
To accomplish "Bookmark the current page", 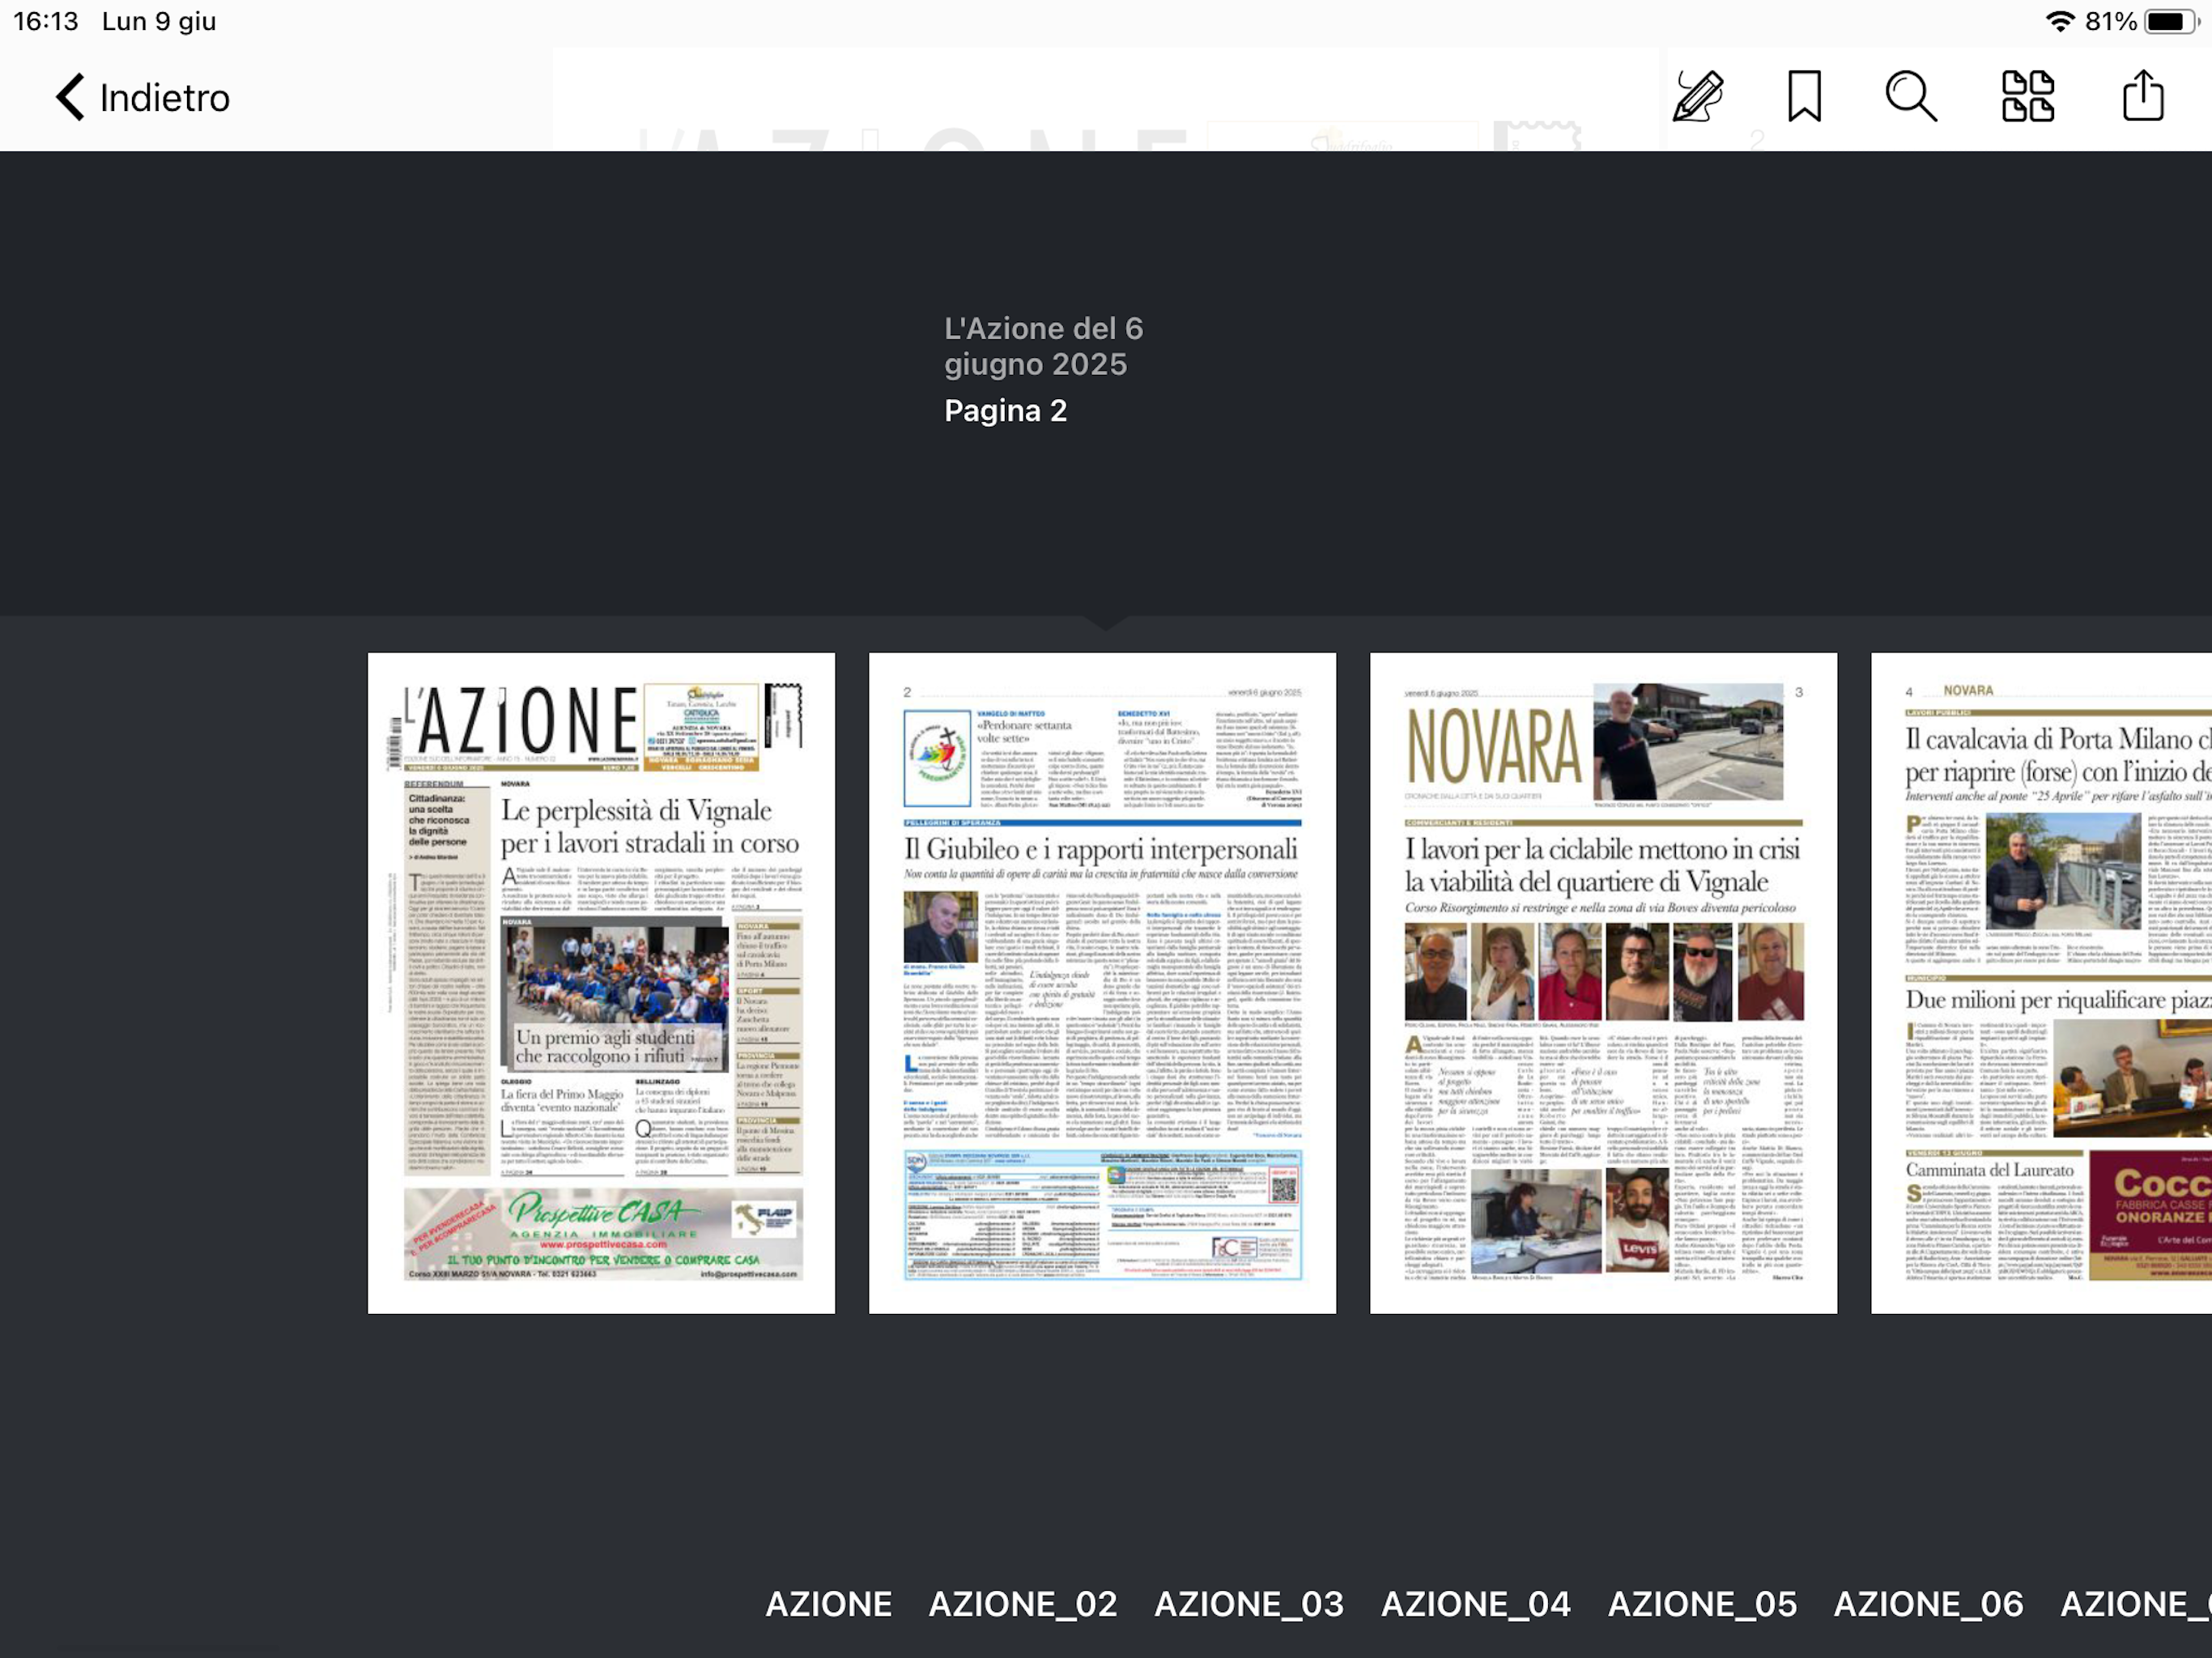I will point(1804,97).
